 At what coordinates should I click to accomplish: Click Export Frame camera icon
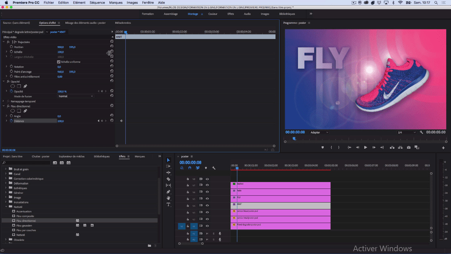pyautogui.click(x=409, y=147)
